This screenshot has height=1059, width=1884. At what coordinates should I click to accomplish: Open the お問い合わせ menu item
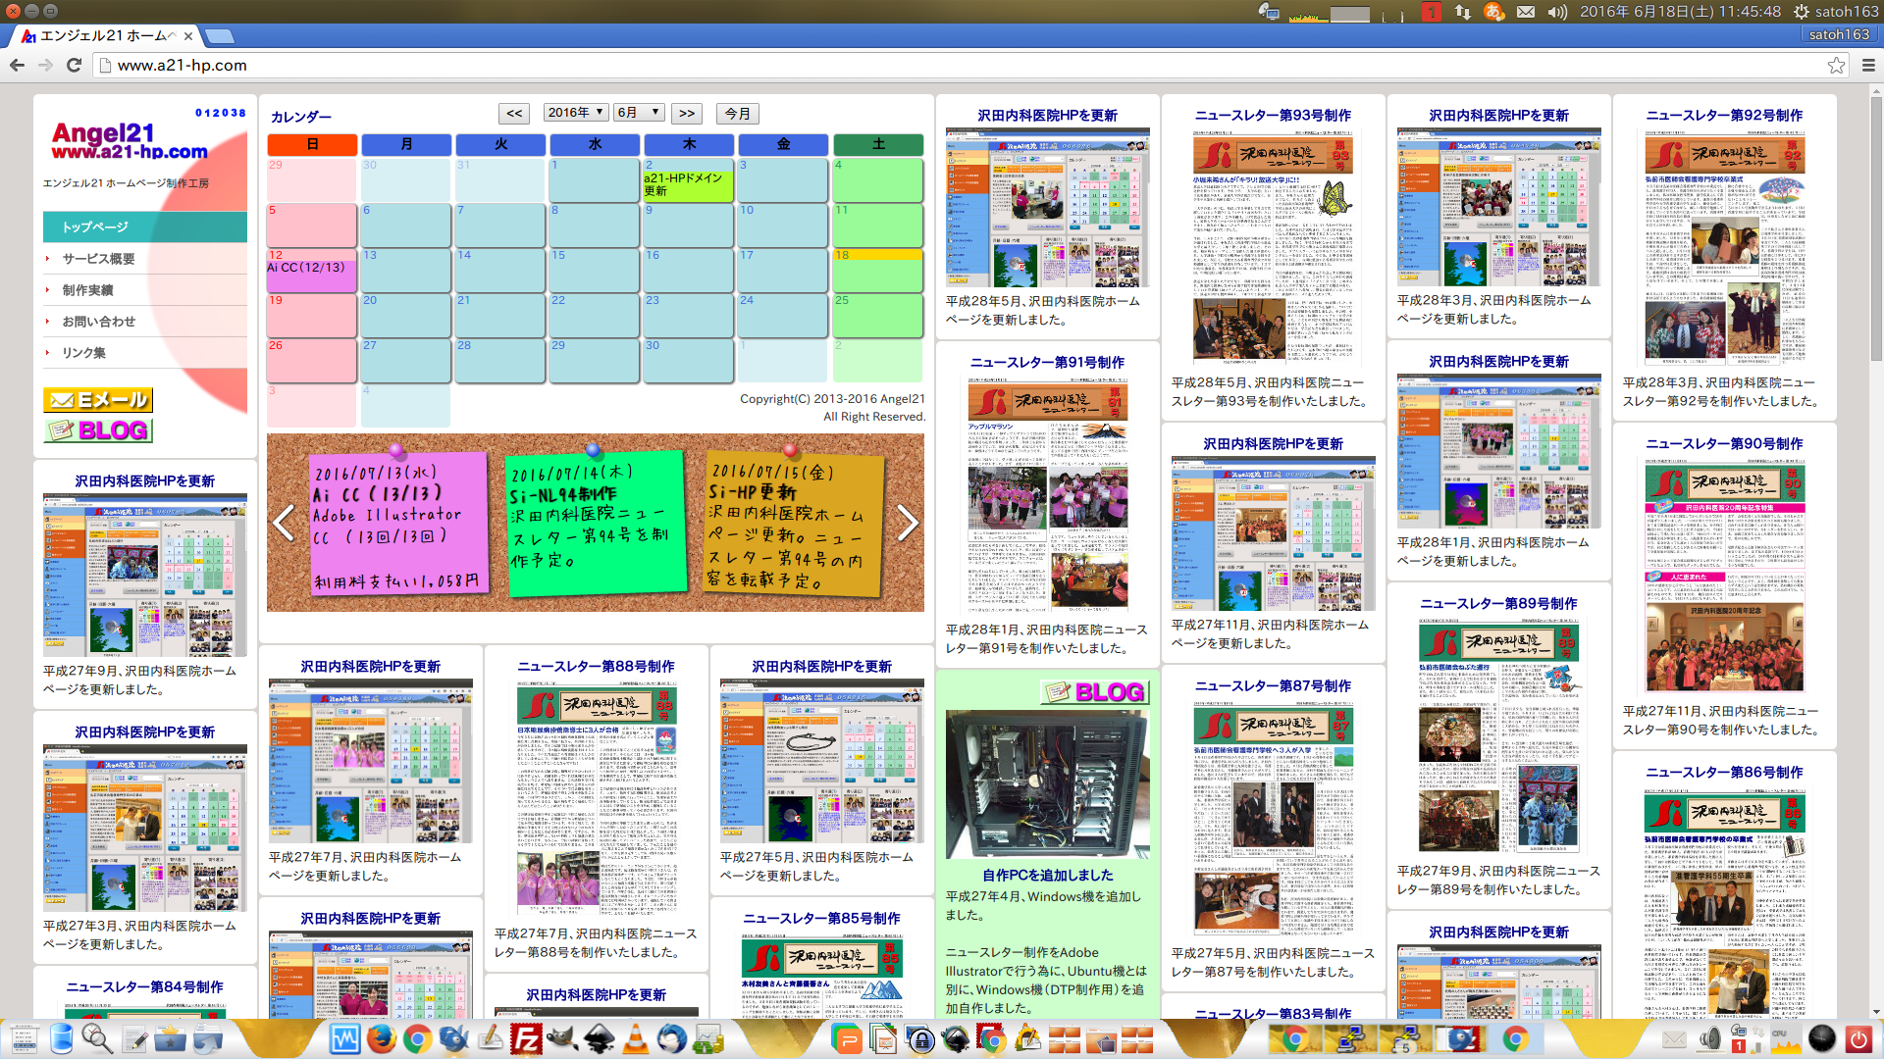pos(145,322)
